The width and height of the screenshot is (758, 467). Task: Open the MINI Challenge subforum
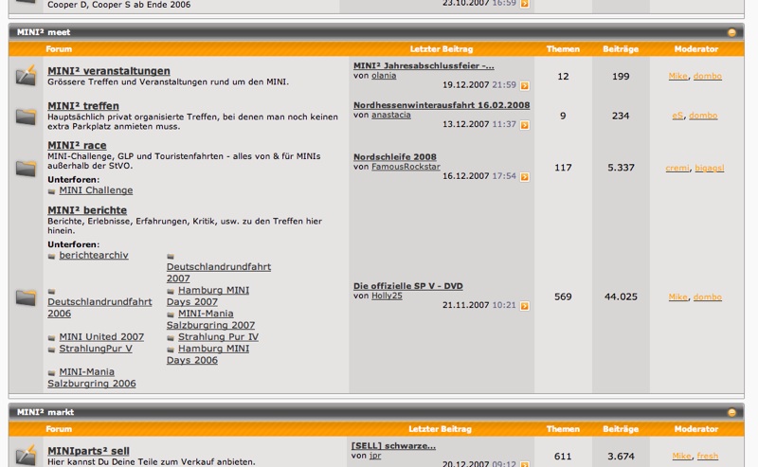pyautogui.click(x=96, y=190)
